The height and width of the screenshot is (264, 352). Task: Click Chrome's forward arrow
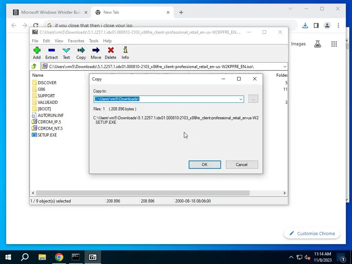pos(25,25)
